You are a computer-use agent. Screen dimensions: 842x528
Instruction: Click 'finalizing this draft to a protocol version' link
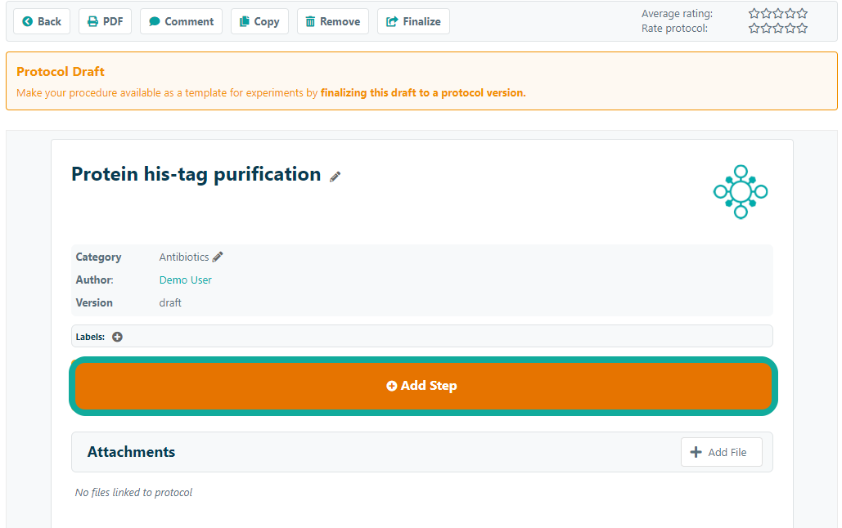(423, 92)
